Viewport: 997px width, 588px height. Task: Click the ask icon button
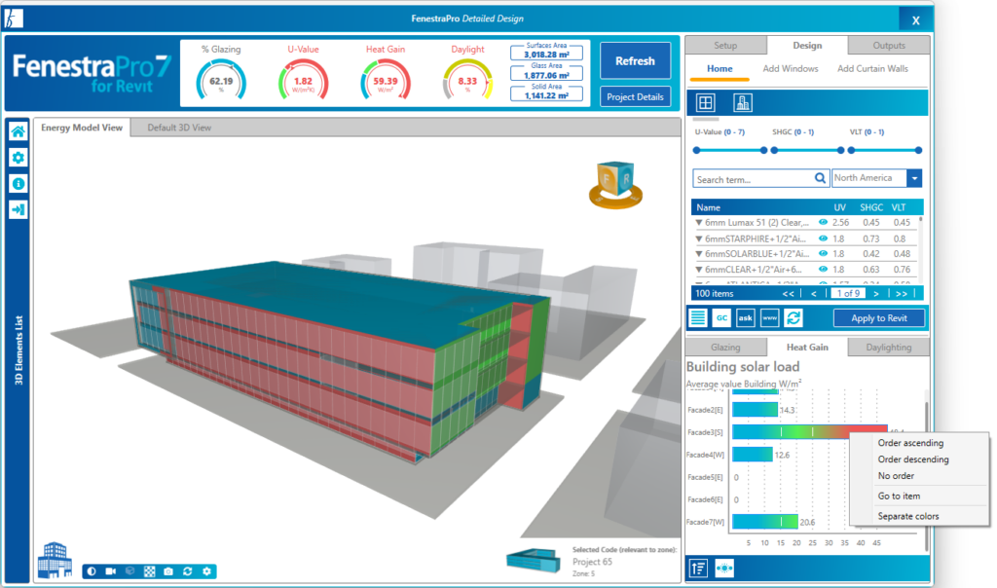tap(745, 317)
